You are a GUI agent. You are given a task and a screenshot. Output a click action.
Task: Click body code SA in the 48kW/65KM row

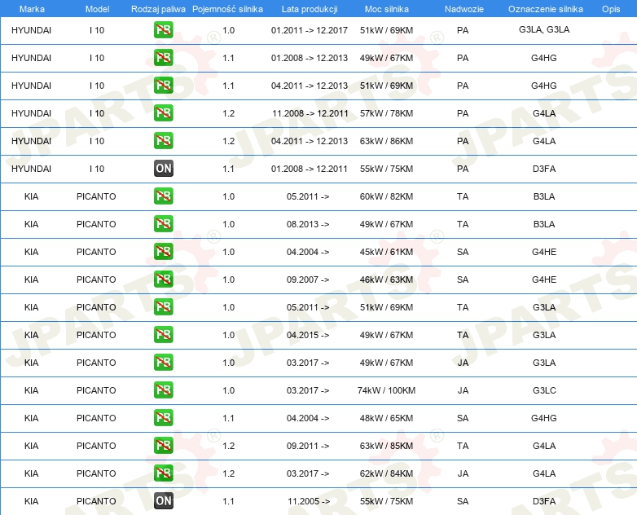tap(463, 418)
